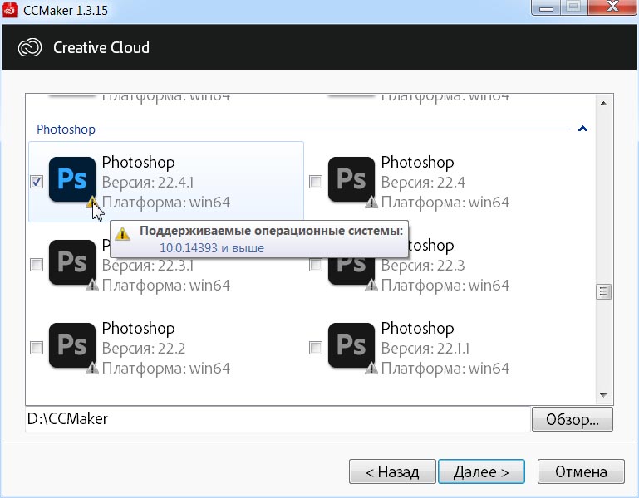Viewport: 639px width, 498px height.
Task: Click the warning icon on Photoshop 22.3.1
Action: [92, 285]
